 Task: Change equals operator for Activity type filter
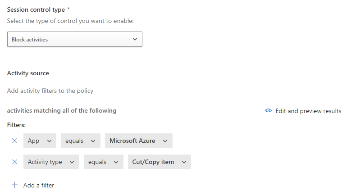click(x=103, y=162)
